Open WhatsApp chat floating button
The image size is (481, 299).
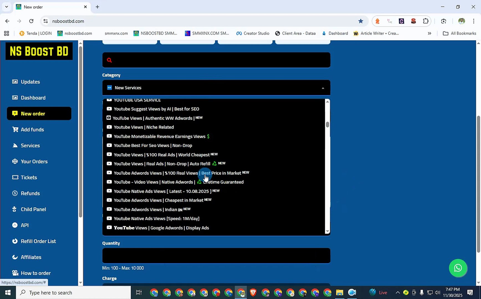pos(458,268)
